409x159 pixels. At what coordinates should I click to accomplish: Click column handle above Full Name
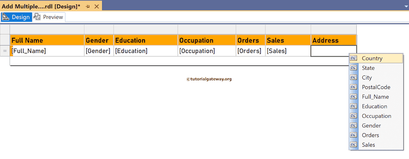coord(47,29)
